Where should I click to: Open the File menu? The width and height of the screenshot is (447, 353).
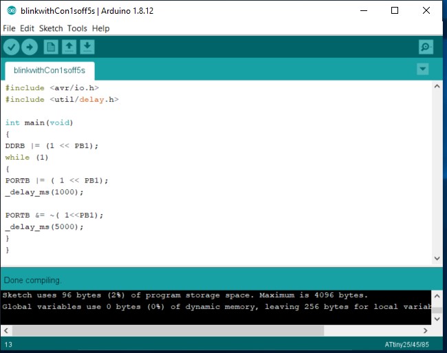coord(9,28)
